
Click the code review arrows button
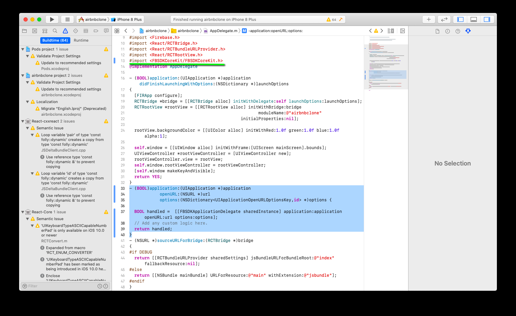pos(444,19)
